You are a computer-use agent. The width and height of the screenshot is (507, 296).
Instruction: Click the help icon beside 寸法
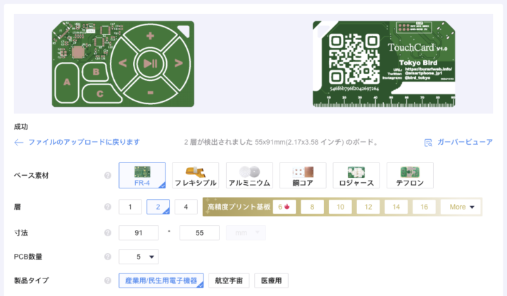(108, 232)
